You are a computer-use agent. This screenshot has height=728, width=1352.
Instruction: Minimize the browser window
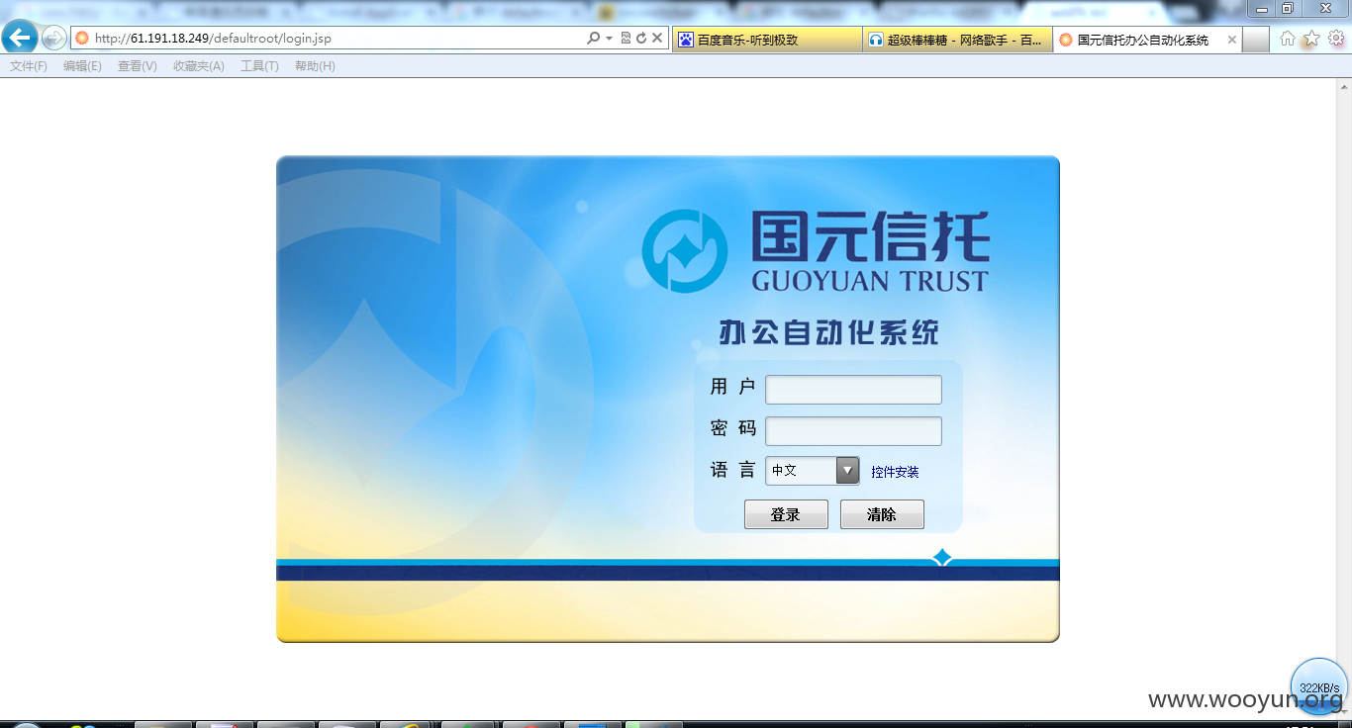coord(1262,9)
